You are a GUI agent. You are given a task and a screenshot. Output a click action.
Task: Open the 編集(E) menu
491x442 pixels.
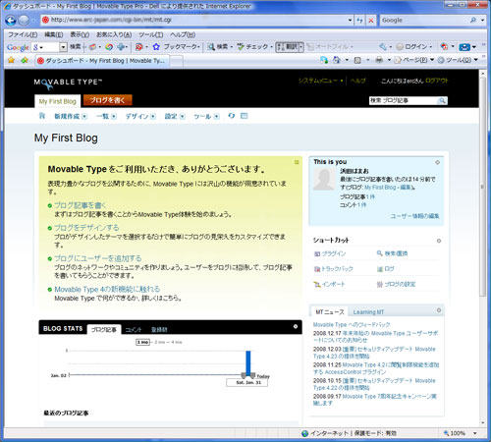point(53,34)
